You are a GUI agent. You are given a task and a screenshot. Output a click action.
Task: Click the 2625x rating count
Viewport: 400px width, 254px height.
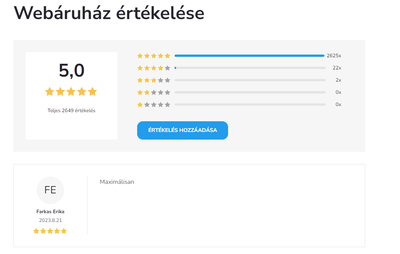(334, 56)
